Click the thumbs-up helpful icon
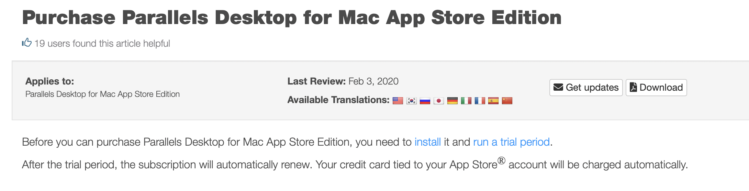This screenshot has height=191, width=749. [x=27, y=43]
